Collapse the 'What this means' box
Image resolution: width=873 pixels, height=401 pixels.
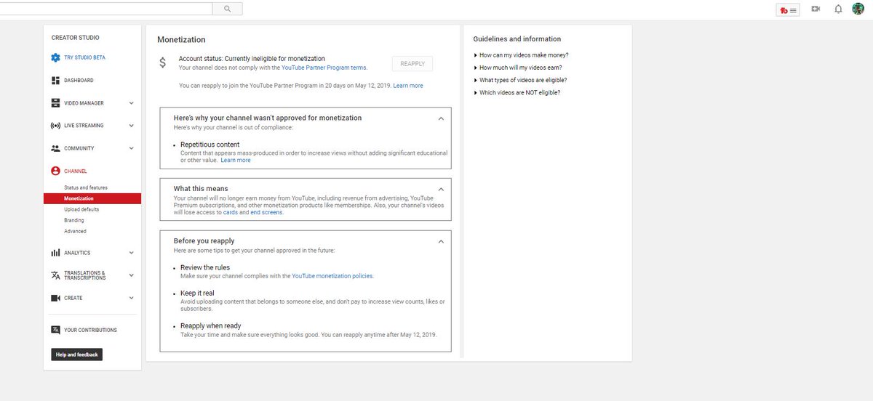440,188
